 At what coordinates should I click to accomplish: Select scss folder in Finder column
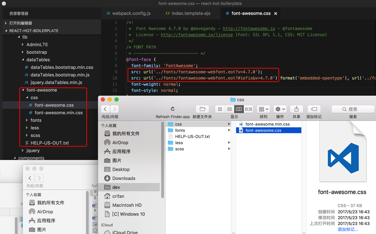(199, 149)
